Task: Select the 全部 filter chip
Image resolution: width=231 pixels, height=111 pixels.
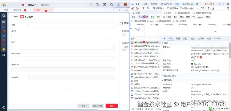Action: click(x=133, y=17)
